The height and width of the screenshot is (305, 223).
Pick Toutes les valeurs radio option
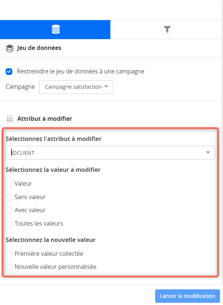pyautogui.click(x=9, y=224)
